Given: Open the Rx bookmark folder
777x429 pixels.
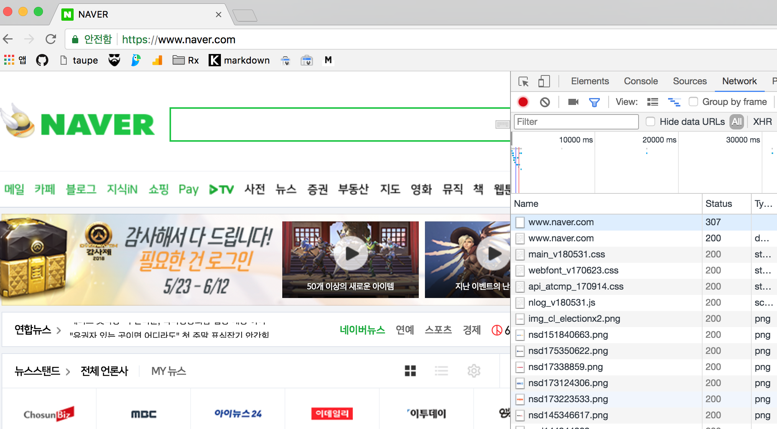Looking at the screenshot, I should point(186,60).
